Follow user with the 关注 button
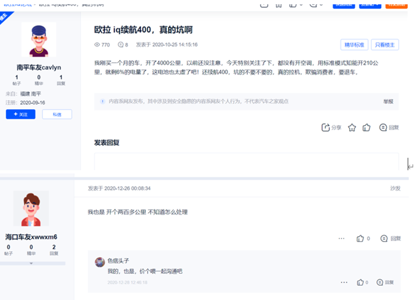419x300 pixels. tap(21, 114)
